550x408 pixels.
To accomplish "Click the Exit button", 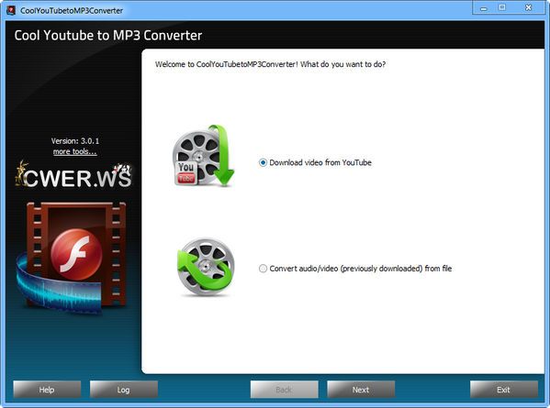I will pyautogui.click(x=504, y=390).
